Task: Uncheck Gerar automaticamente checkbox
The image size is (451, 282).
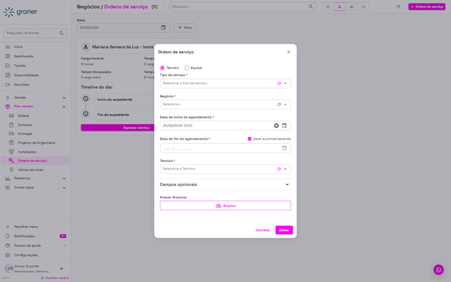Action: (x=249, y=139)
